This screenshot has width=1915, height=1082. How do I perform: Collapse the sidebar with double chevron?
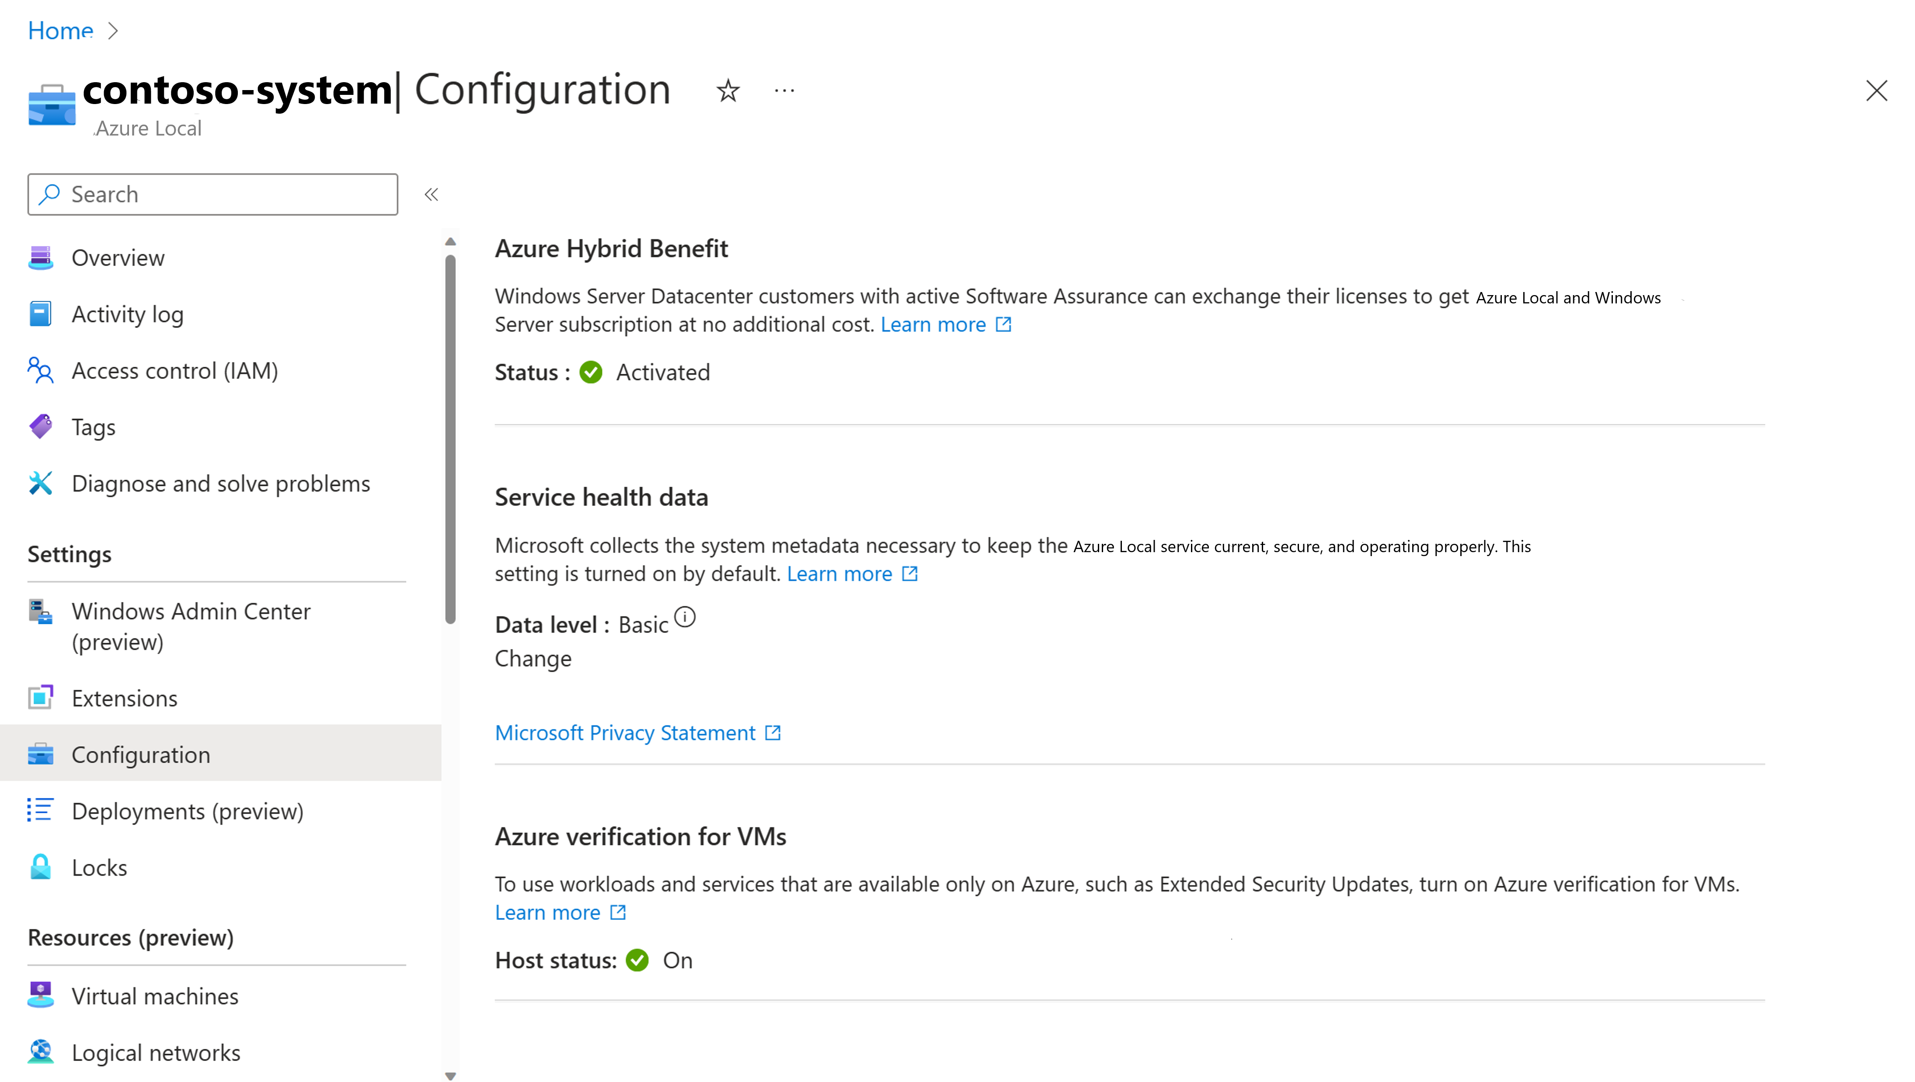(x=431, y=195)
